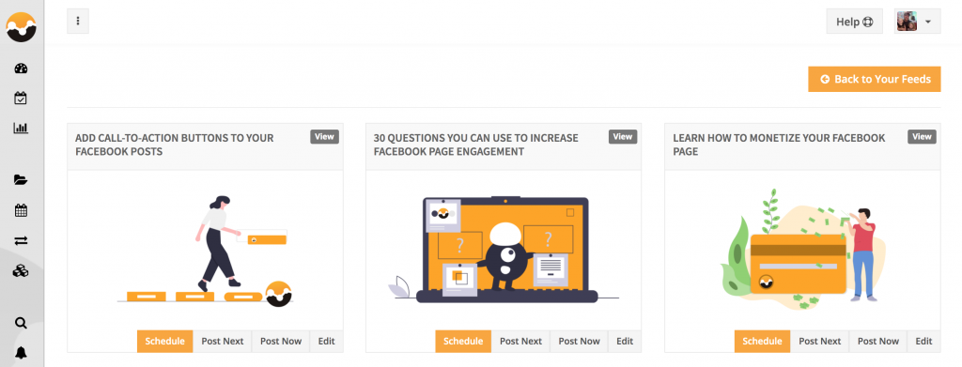Select the stacked cubes icon in sidebar
Image resolution: width=962 pixels, height=367 pixels.
pyautogui.click(x=21, y=271)
